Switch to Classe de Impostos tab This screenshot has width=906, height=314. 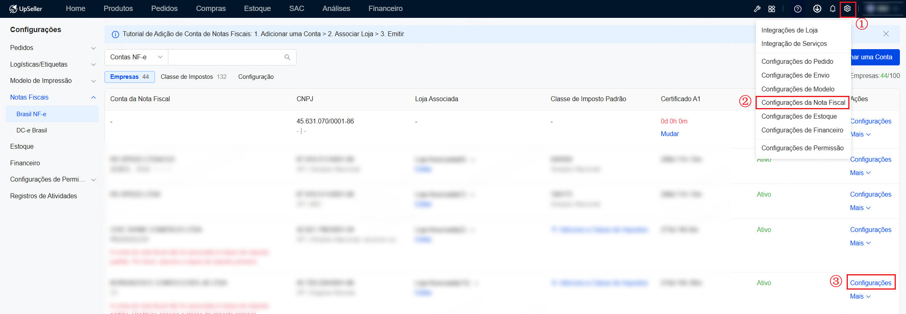click(x=194, y=77)
